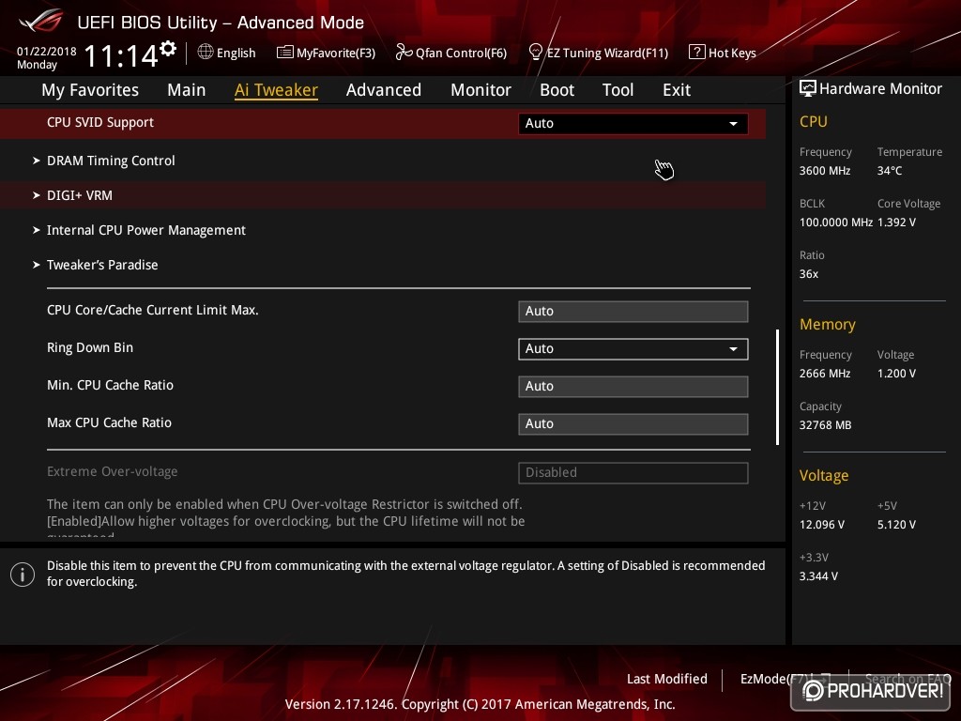961x721 pixels.
Task: Click the MyFavorite list icon
Action: [285, 53]
